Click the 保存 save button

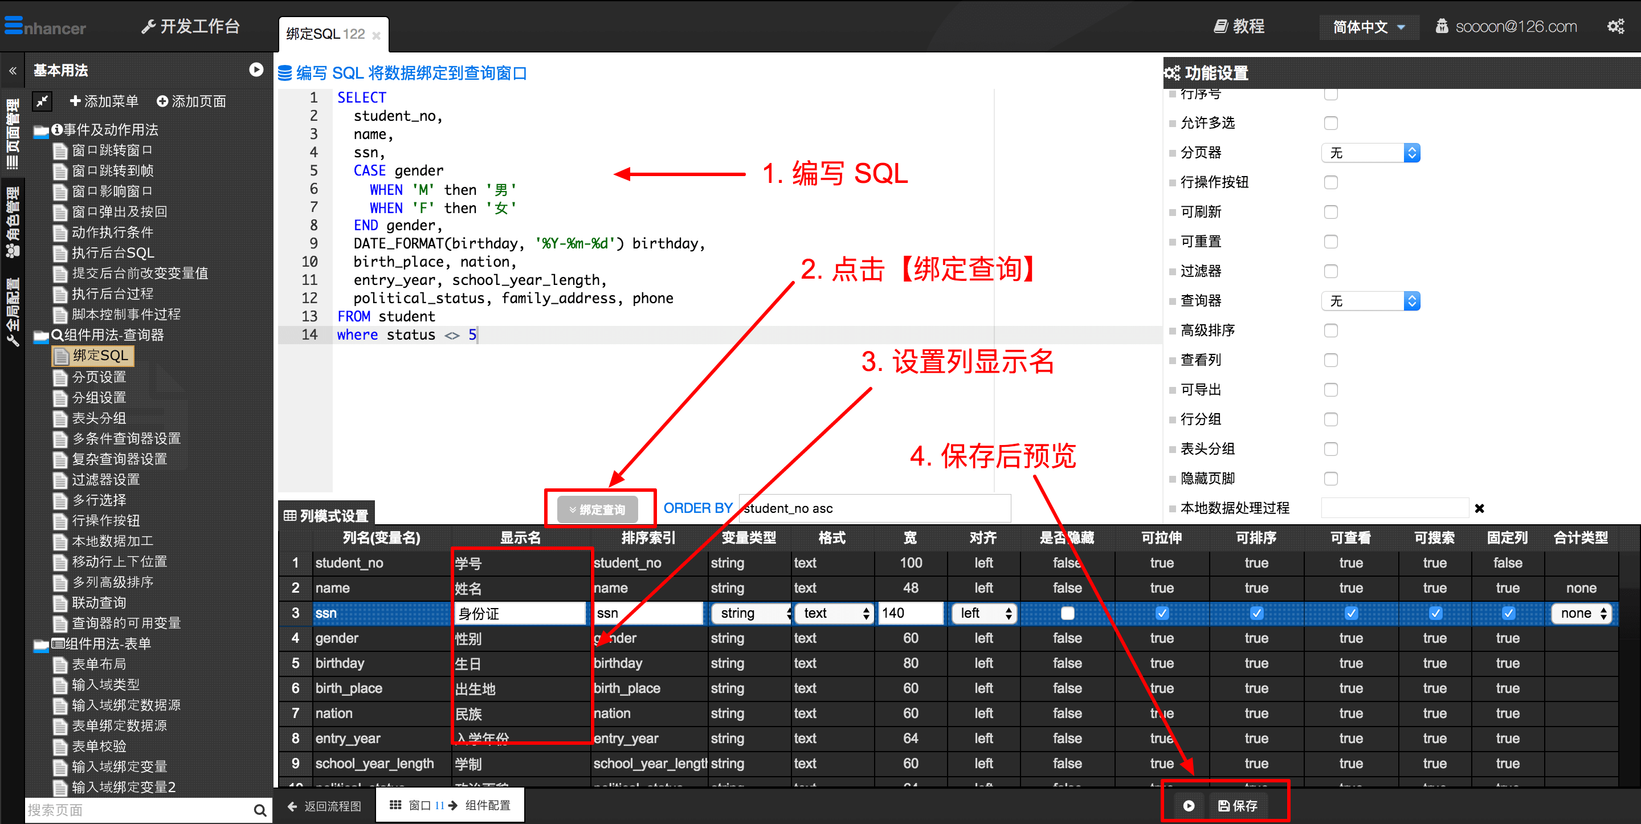click(1238, 806)
